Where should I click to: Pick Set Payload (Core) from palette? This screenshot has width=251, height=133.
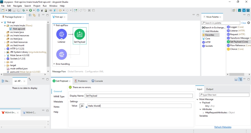click(x=238, y=42)
